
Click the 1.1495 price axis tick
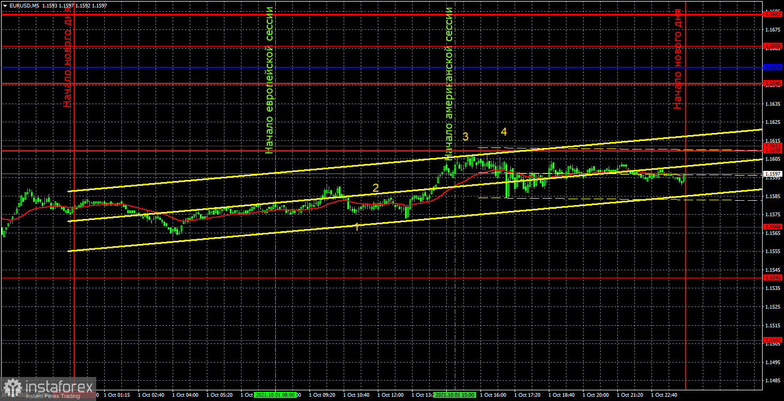point(773,362)
